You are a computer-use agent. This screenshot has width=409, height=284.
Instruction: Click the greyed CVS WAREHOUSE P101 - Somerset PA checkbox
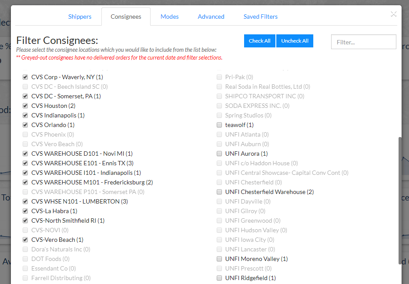(x=25, y=192)
